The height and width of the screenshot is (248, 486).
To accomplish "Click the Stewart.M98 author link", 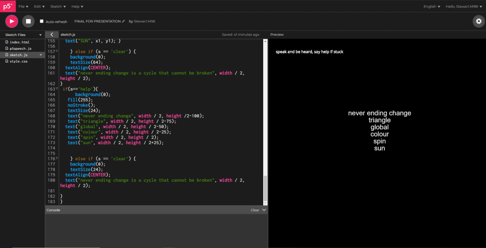I will tap(145, 21).
